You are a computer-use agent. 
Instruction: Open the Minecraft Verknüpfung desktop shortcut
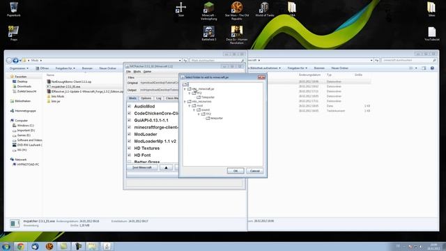tap(209, 11)
